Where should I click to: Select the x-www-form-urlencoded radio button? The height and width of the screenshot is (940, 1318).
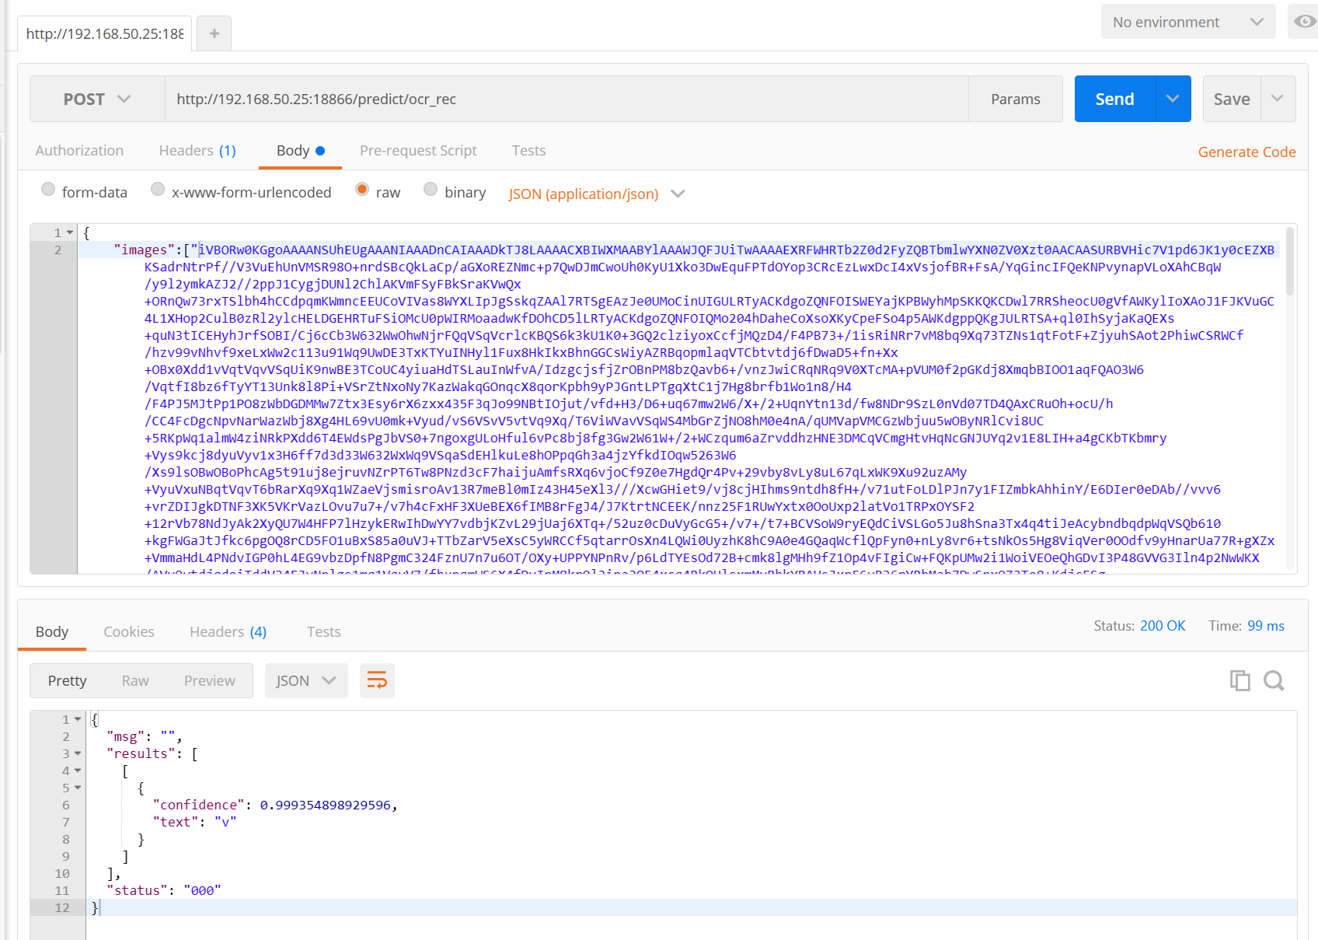(158, 189)
